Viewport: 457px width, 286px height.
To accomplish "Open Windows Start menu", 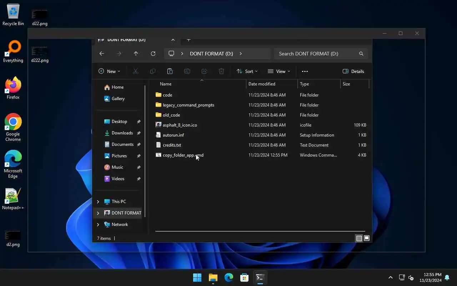I will coord(197,277).
